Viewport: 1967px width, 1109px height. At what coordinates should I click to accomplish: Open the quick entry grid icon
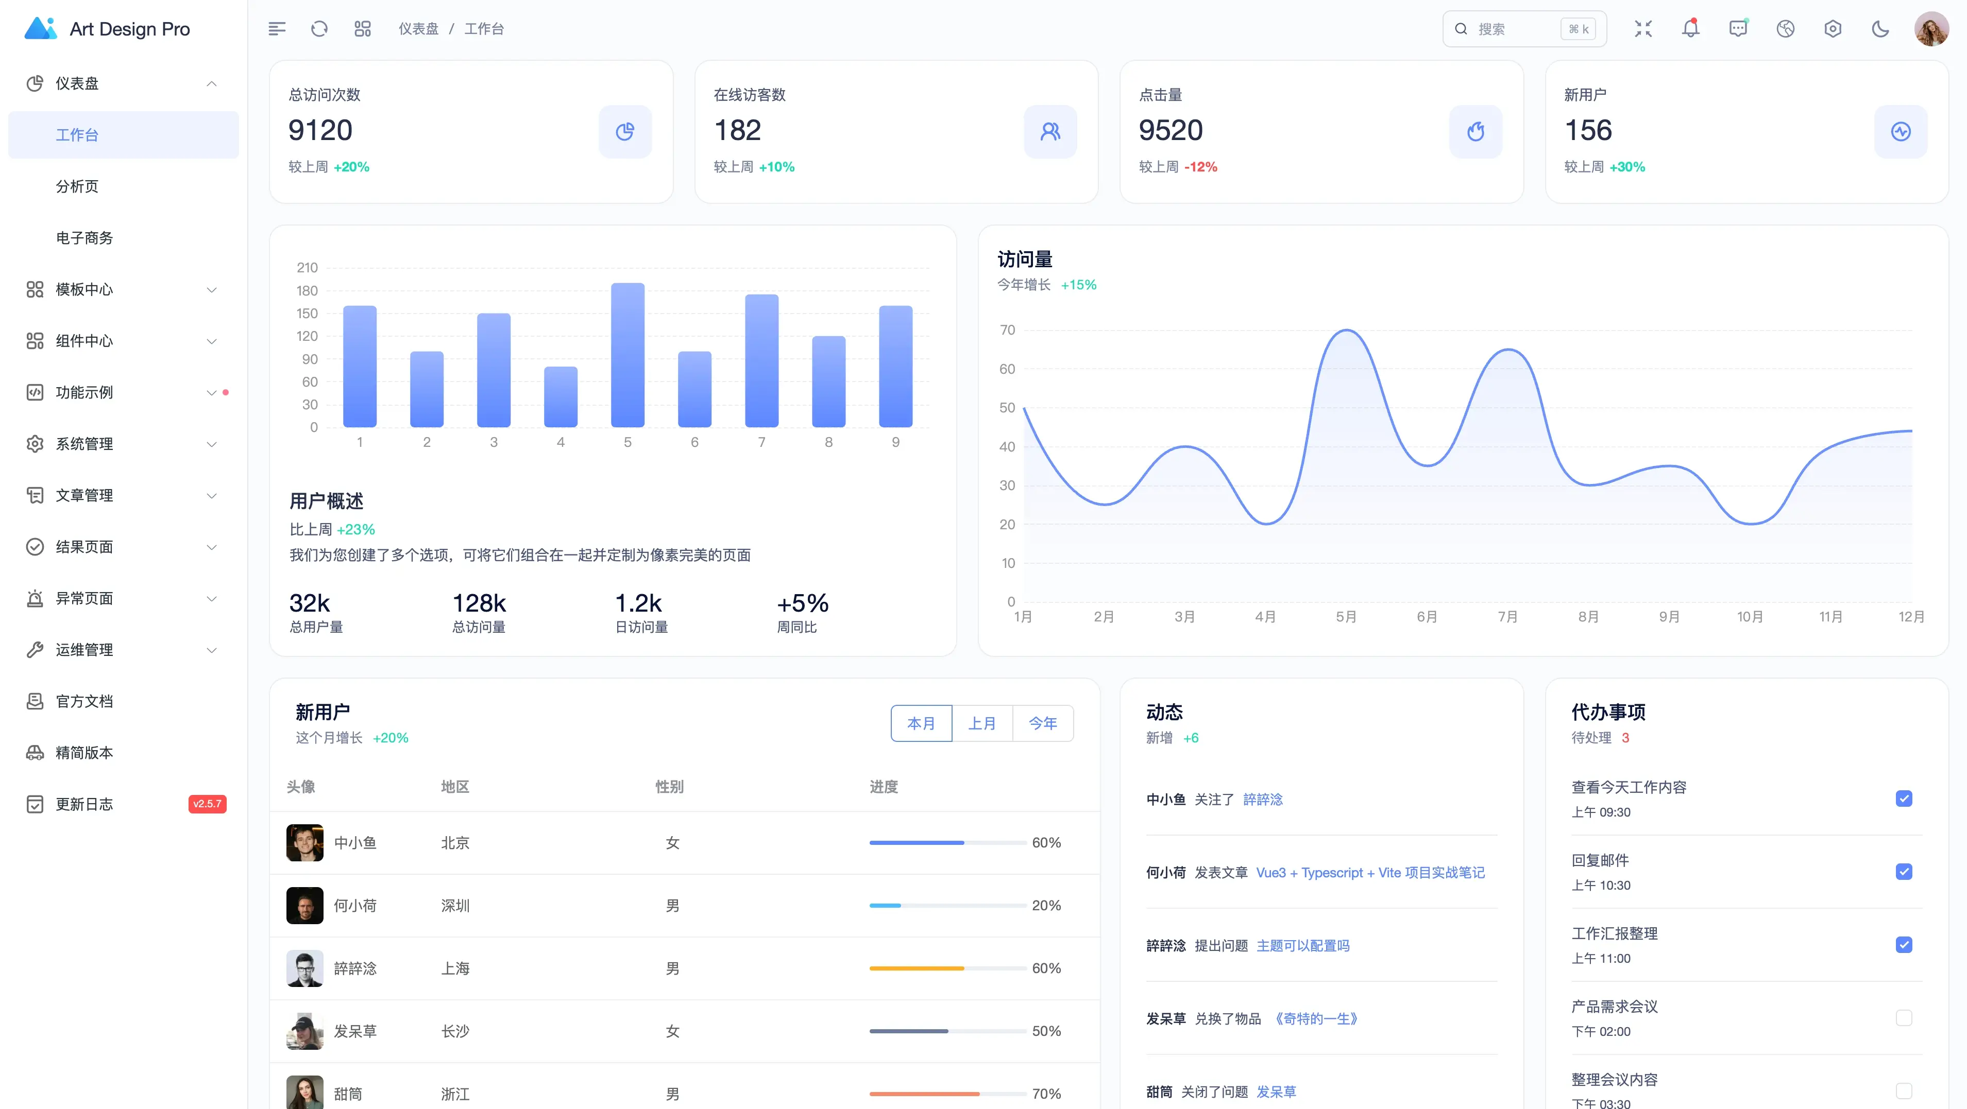point(363,29)
